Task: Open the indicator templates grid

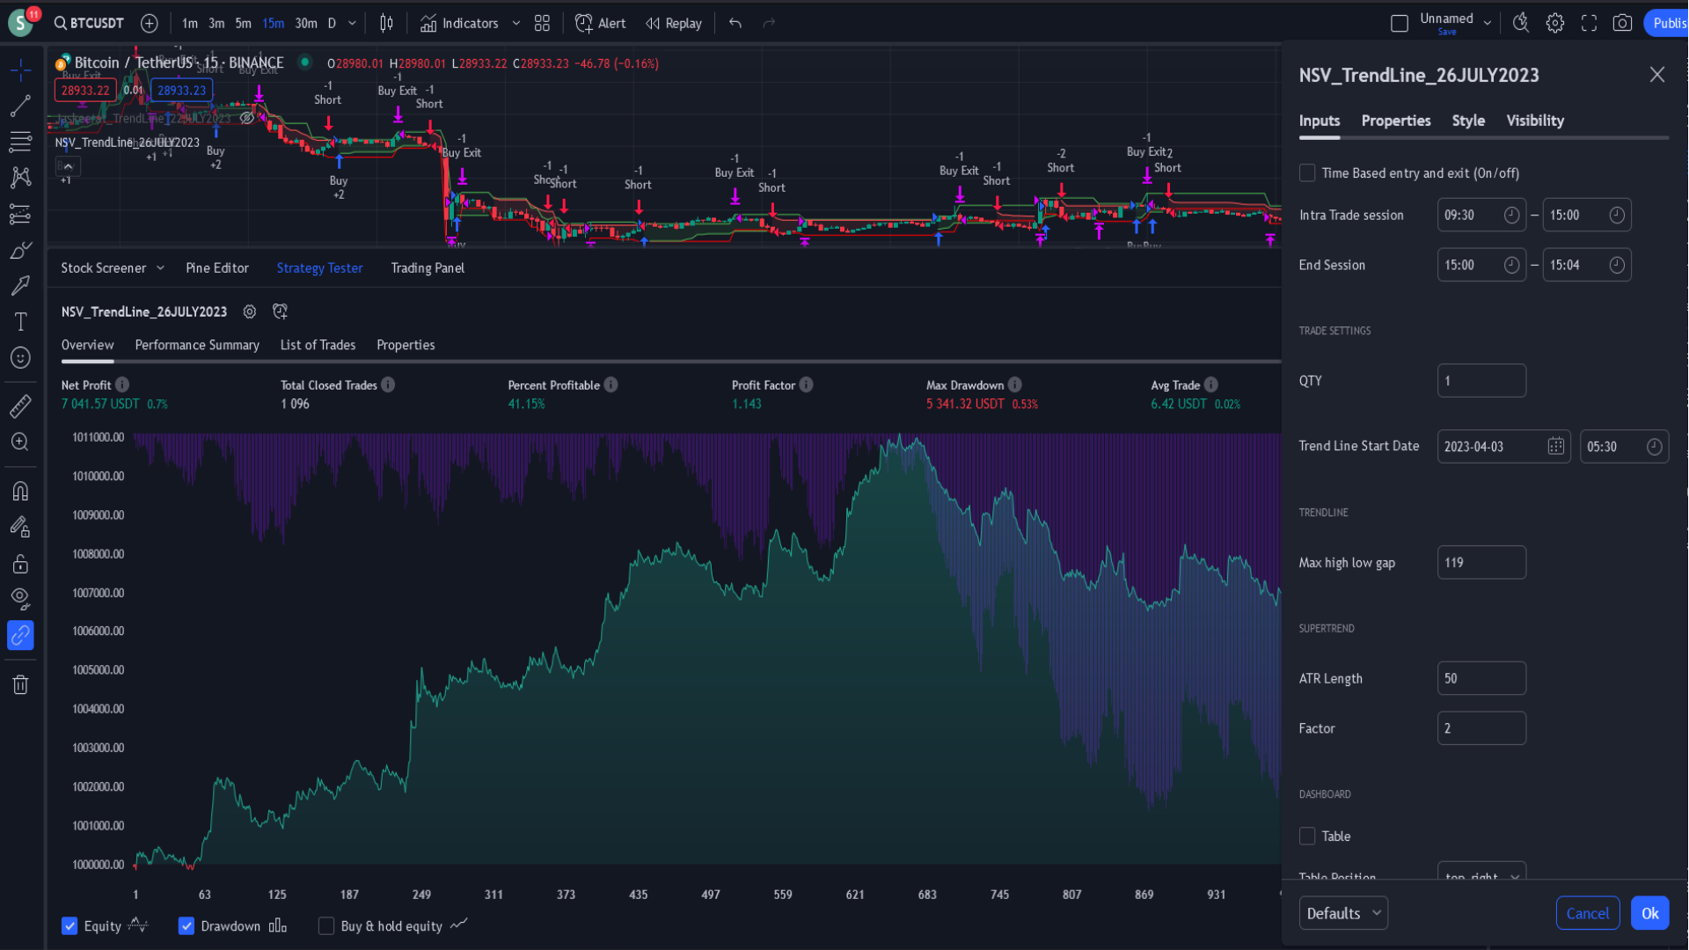Action: (542, 24)
